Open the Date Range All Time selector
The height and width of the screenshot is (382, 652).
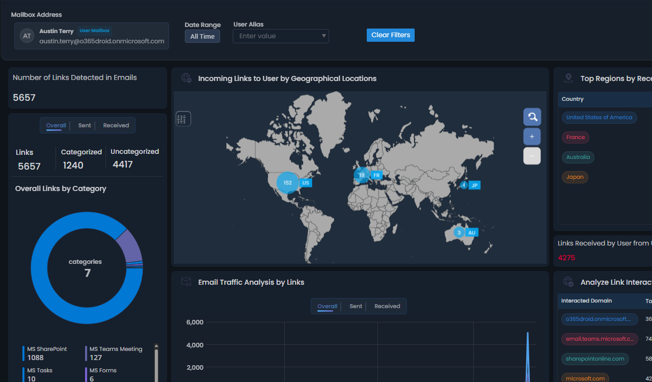(x=202, y=36)
